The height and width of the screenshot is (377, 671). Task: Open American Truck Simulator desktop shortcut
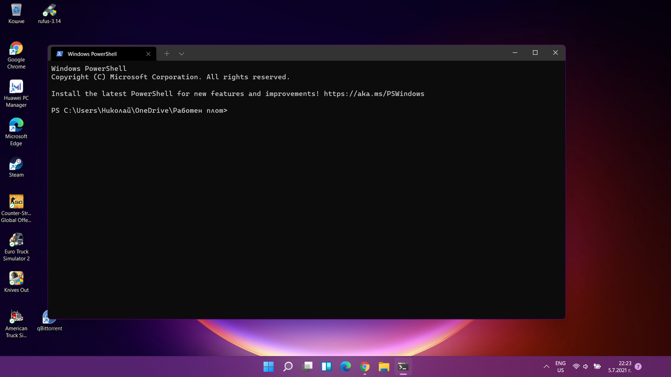pos(16,324)
